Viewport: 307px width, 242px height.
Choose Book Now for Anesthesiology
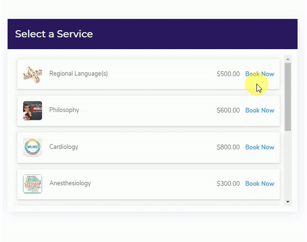click(259, 184)
